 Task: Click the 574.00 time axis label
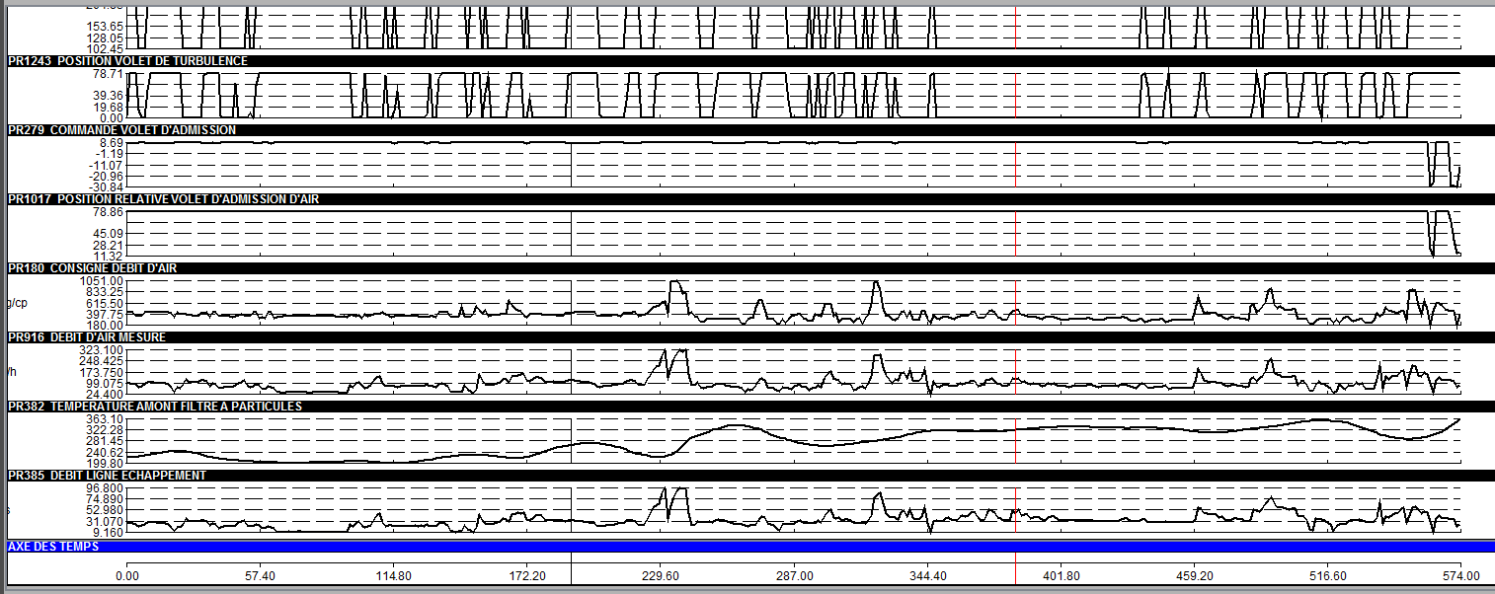pos(1460,575)
